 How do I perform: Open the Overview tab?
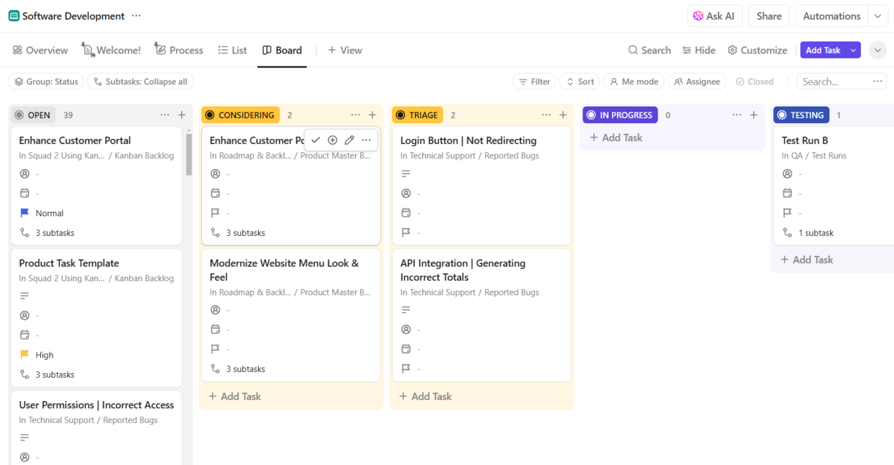40,50
